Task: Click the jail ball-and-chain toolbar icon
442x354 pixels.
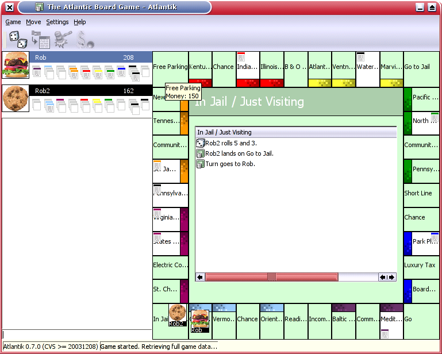Action: [x=86, y=40]
